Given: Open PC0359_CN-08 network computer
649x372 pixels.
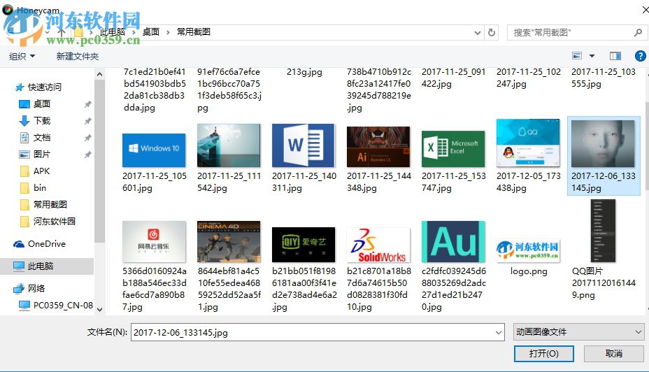Looking at the screenshot, I should pyautogui.click(x=63, y=306).
